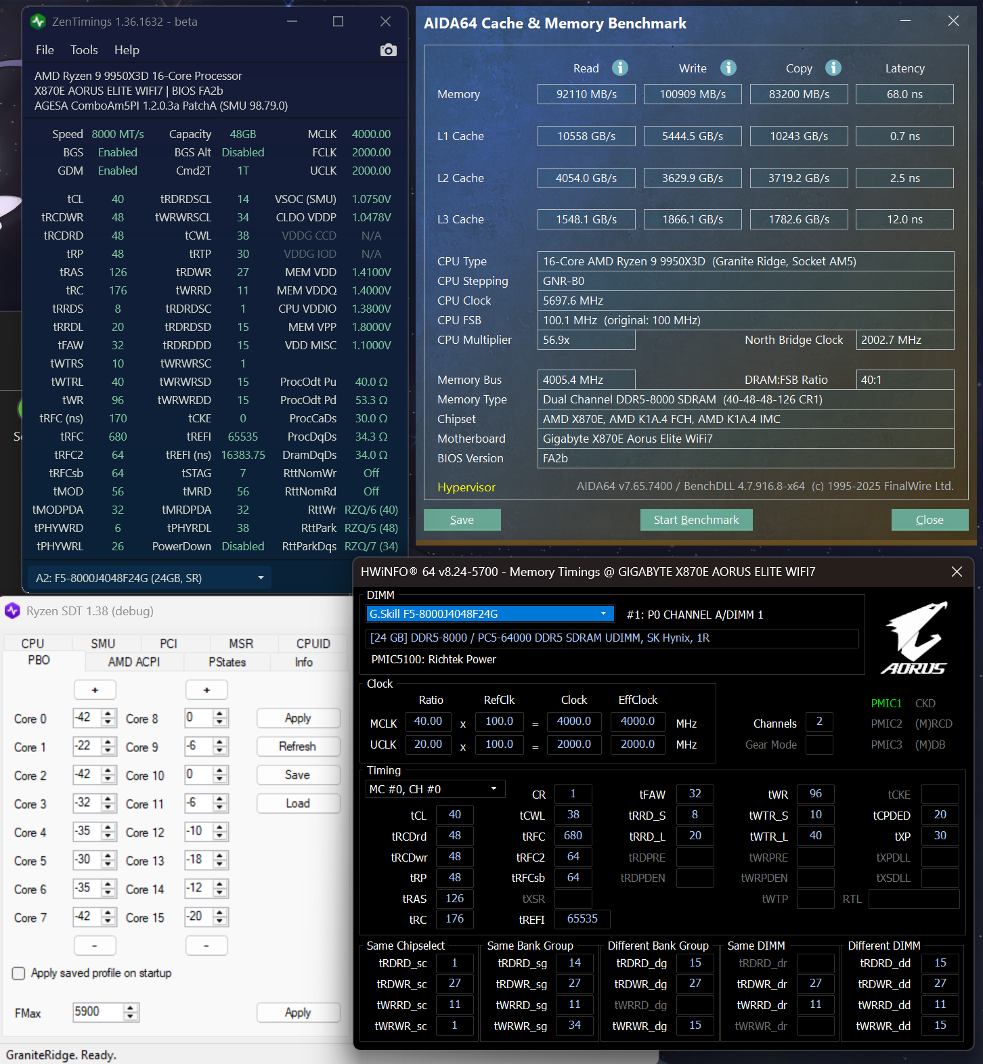Click the info icon next to Write
This screenshot has width=983, height=1064.
728,68
